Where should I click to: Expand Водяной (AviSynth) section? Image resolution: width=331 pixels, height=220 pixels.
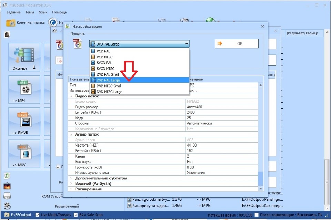[71, 184]
